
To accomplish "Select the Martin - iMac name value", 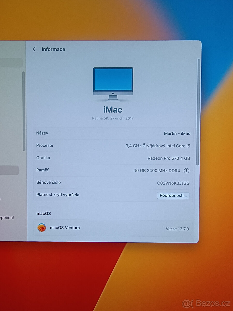I will (x=177, y=133).
